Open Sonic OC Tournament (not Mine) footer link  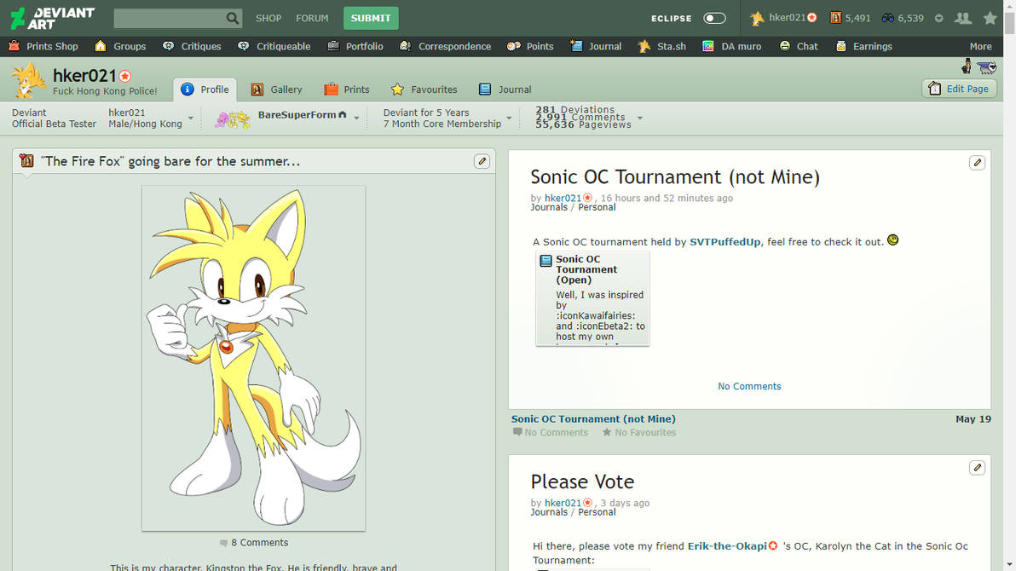point(593,418)
